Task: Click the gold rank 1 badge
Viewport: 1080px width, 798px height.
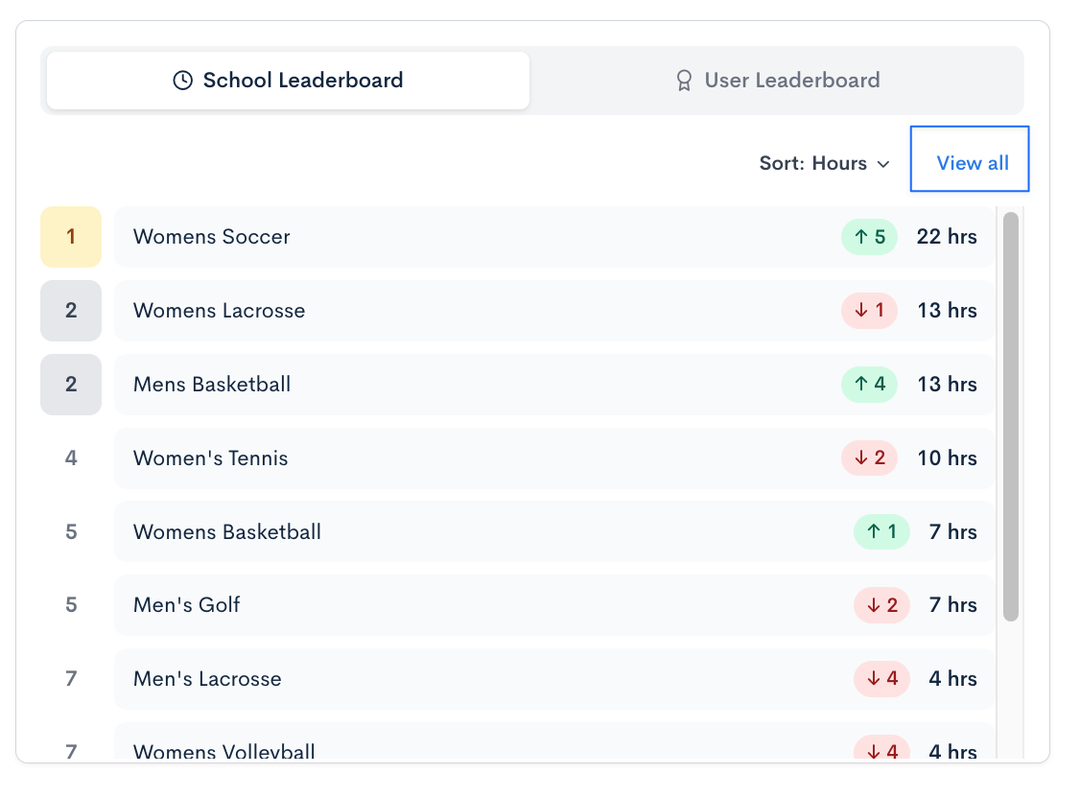Action: [x=71, y=237]
